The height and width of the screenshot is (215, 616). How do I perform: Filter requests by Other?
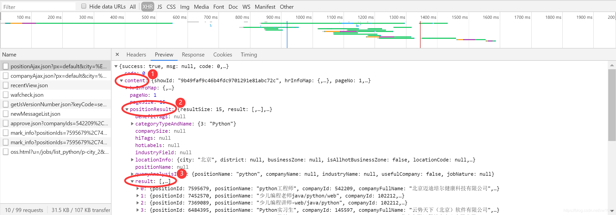[286, 7]
